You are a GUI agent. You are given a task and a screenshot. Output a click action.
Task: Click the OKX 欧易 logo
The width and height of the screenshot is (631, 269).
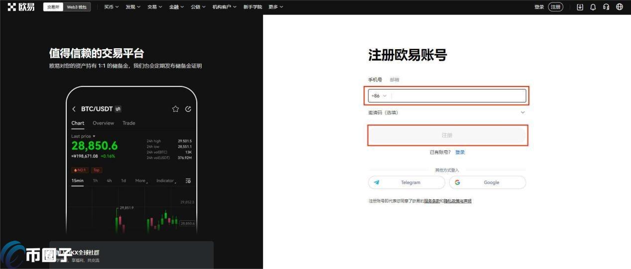click(x=21, y=7)
